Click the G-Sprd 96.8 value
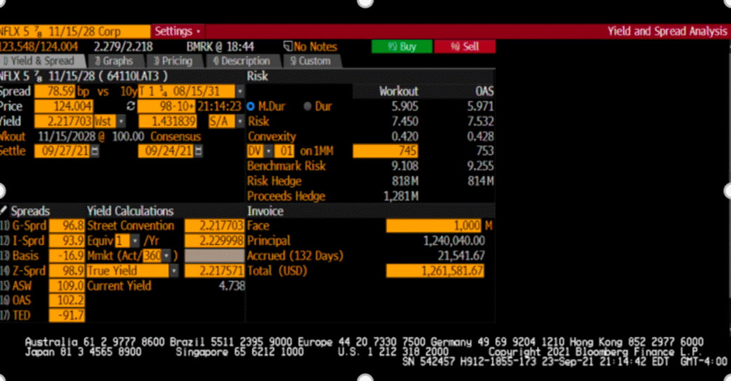 (67, 225)
